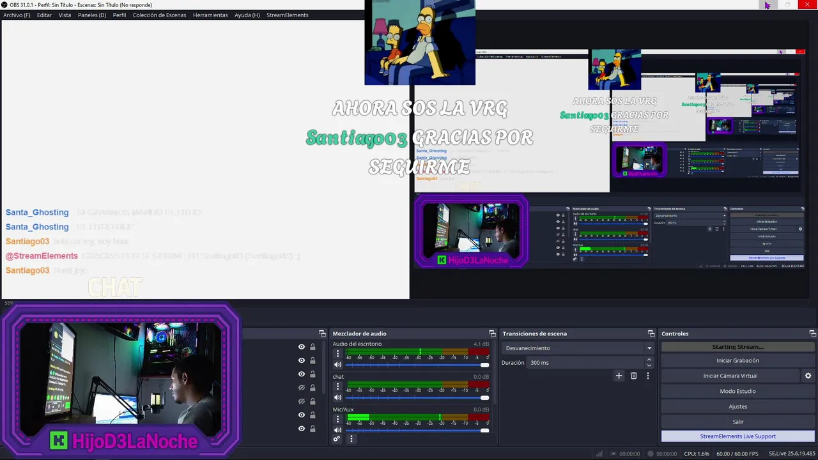Enable Modo Estudio
The width and height of the screenshot is (818, 460).
tap(737, 391)
